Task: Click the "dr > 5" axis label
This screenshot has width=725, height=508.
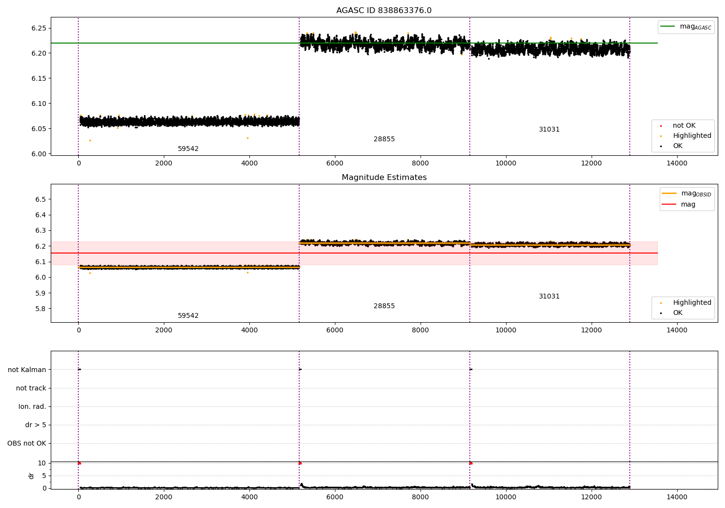Action: 36,425
